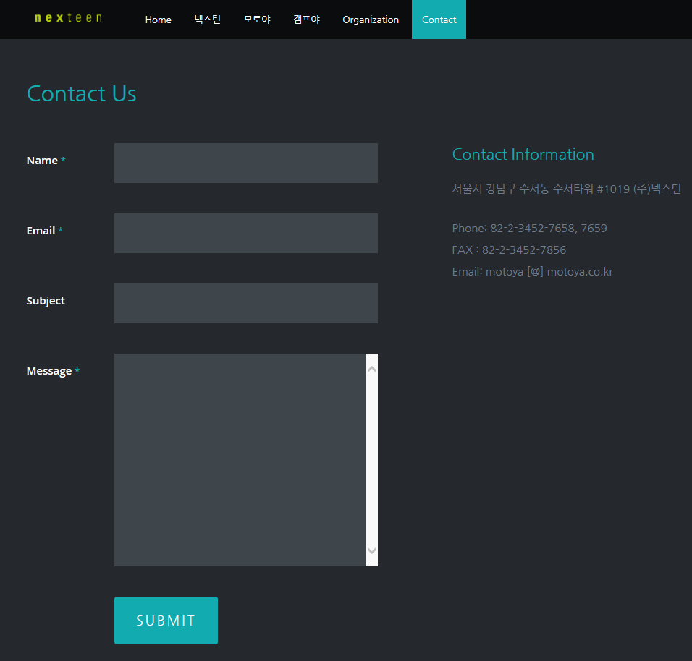Submit the contact form
692x661 pixels.
coord(166,620)
